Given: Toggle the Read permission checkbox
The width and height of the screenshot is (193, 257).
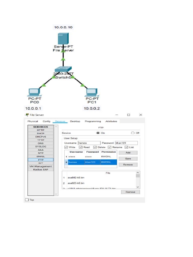Looking at the screenshot, I should (81, 147).
